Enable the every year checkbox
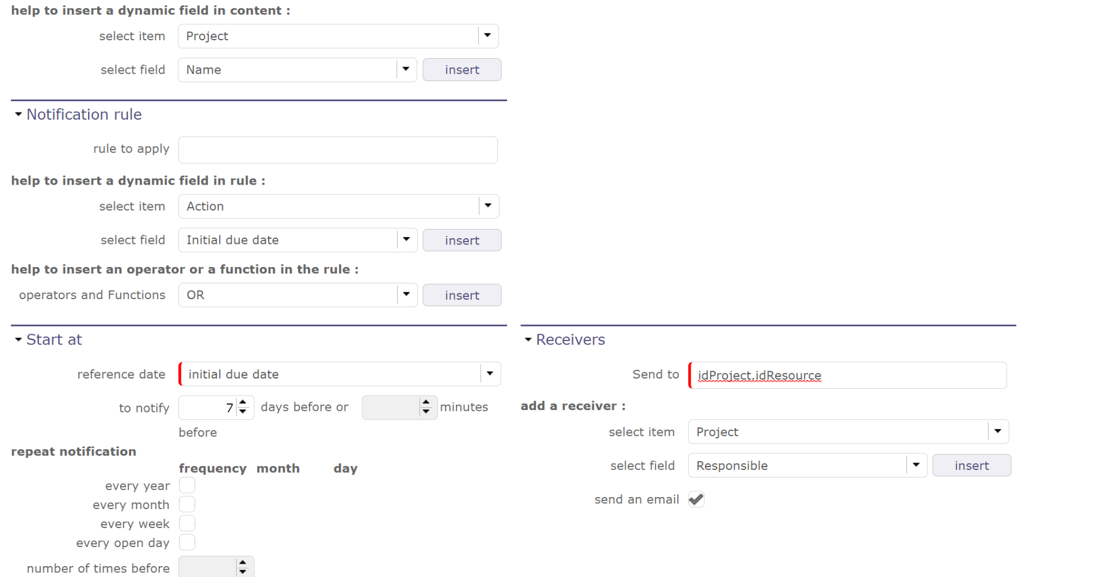1105x577 pixels. coord(187,486)
